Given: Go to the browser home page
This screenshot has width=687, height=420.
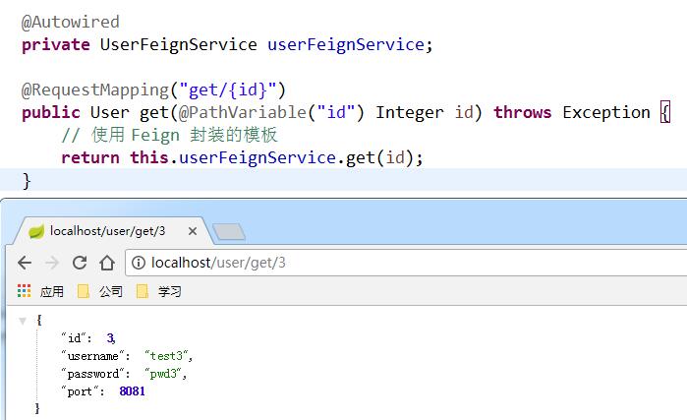Looking at the screenshot, I should tap(107, 263).
